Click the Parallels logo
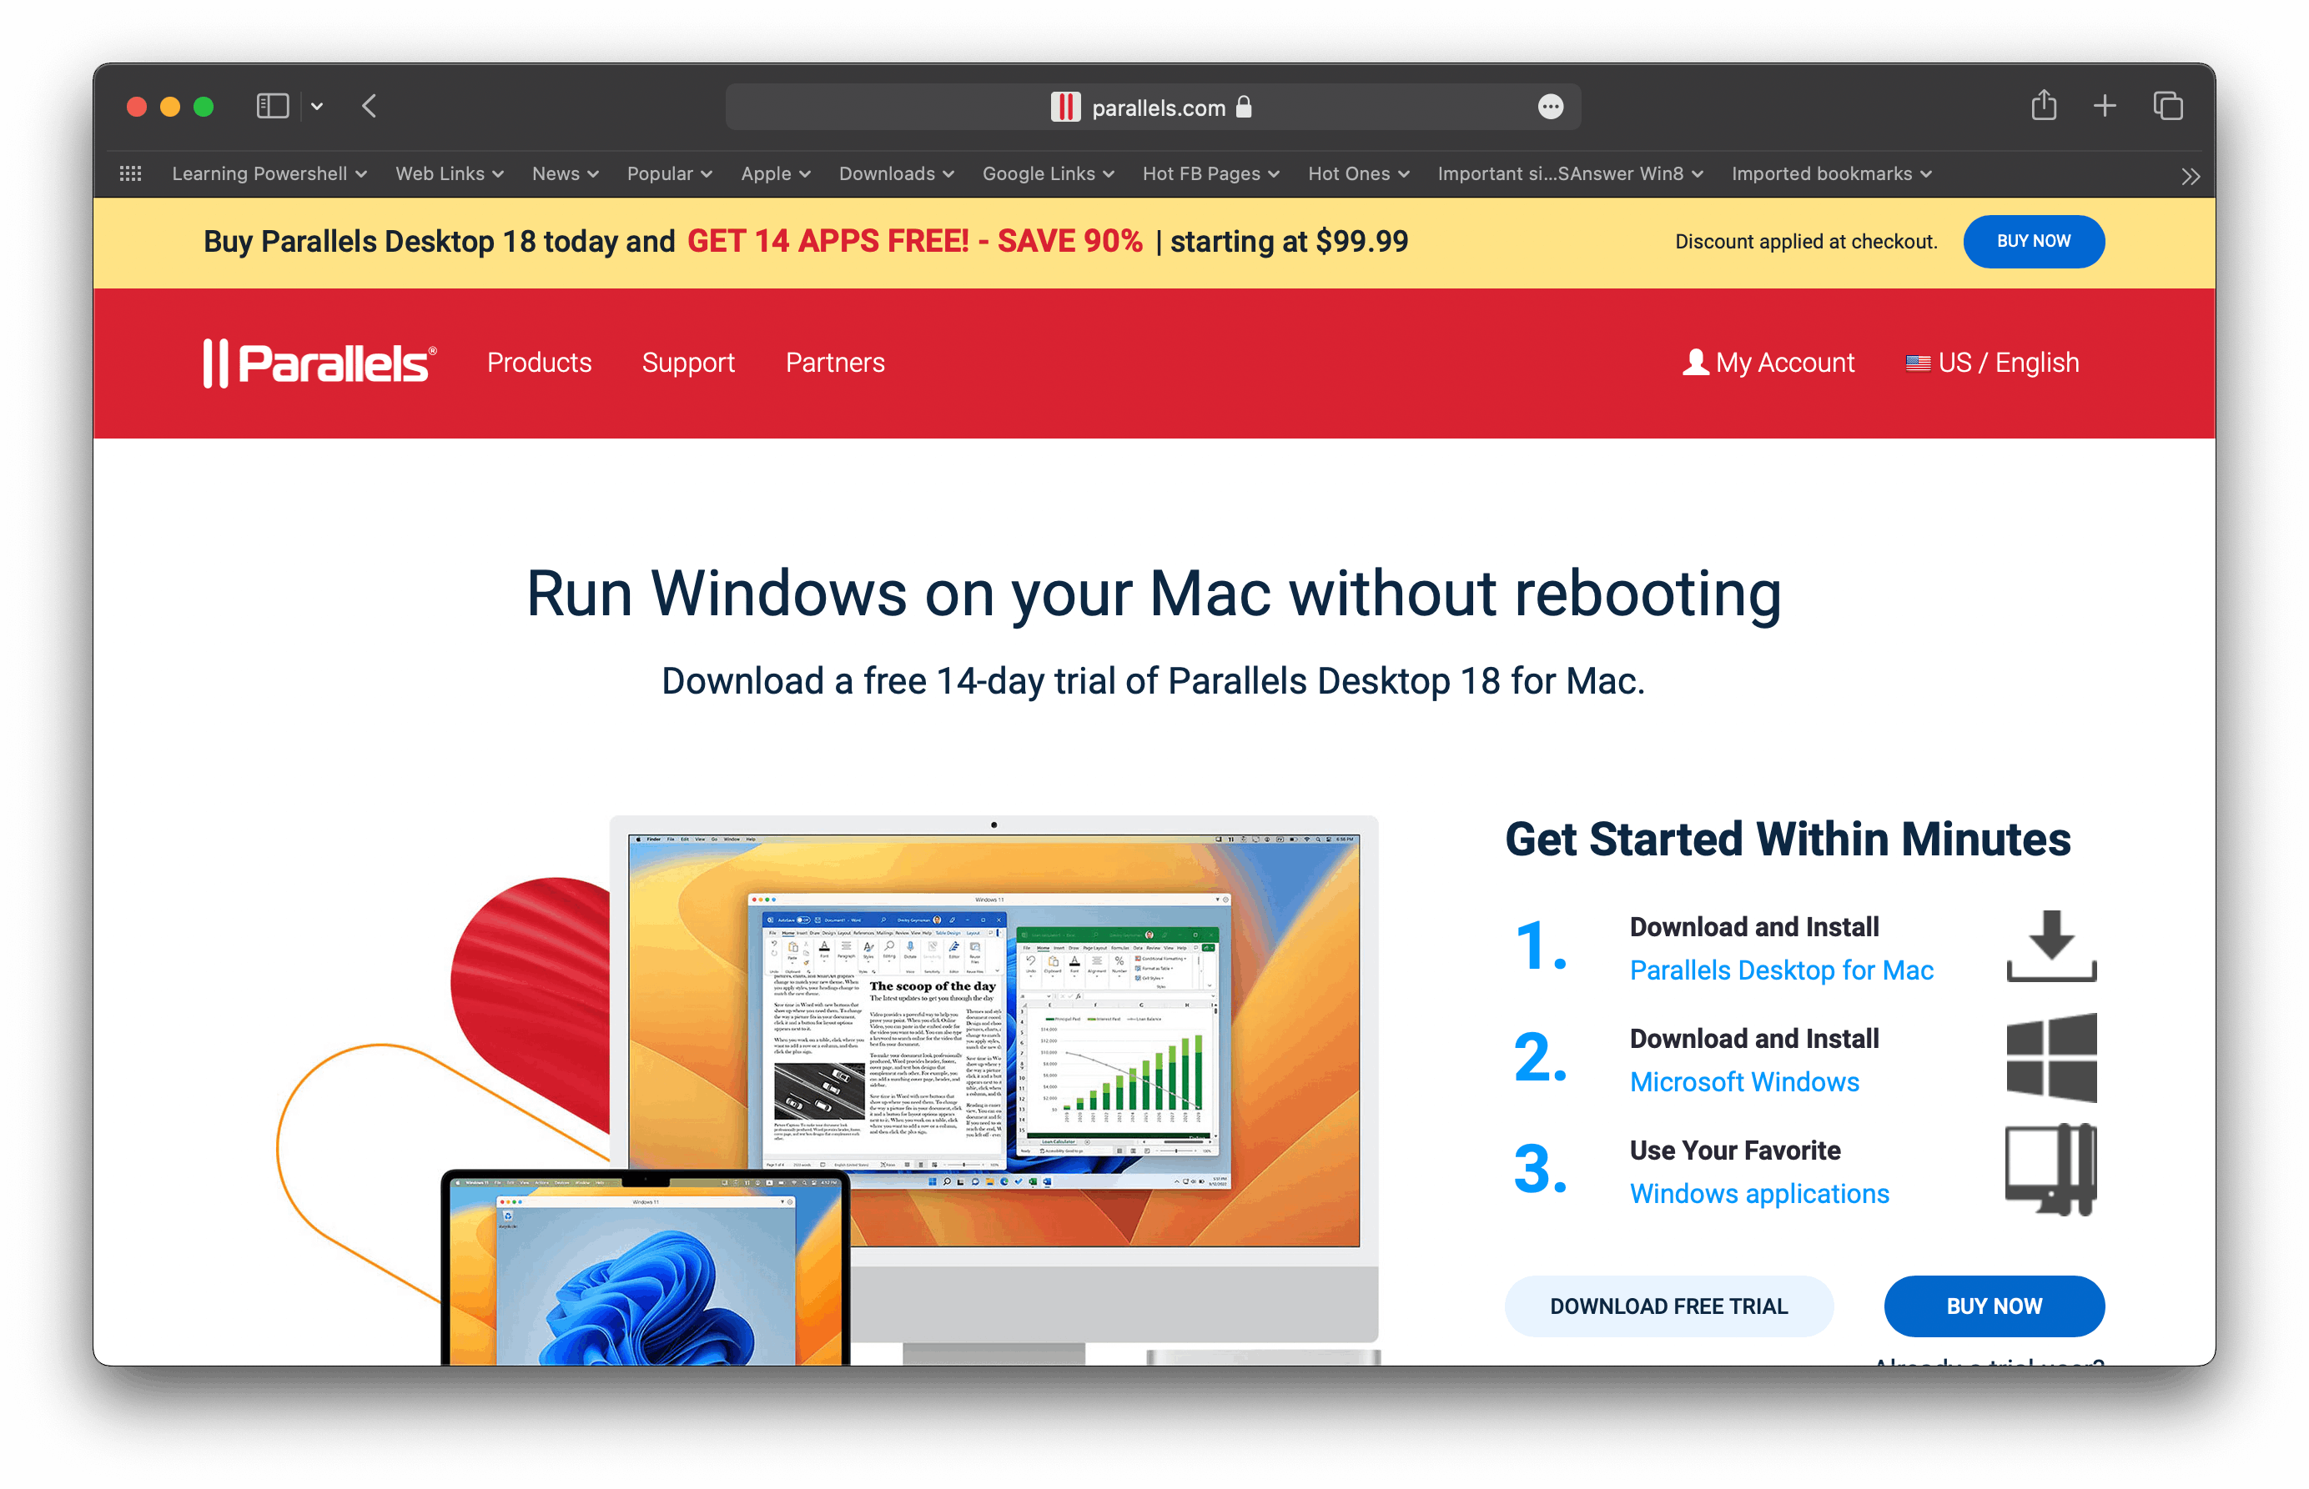 click(x=319, y=363)
